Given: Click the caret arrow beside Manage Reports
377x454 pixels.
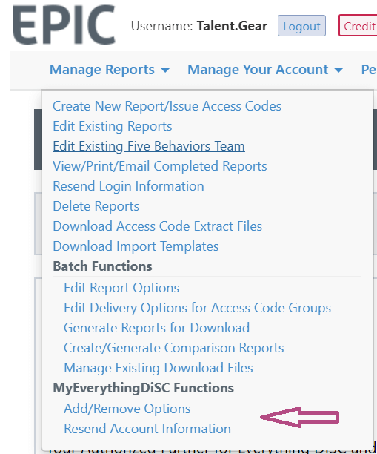Looking at the screenshot, I should [x=165, y=70].
